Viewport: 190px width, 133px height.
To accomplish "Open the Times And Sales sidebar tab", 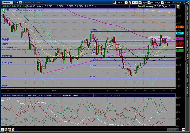I will tap(188, 14).
